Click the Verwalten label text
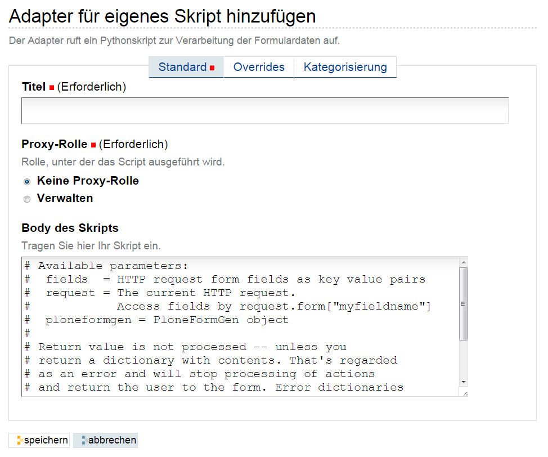 65,198
